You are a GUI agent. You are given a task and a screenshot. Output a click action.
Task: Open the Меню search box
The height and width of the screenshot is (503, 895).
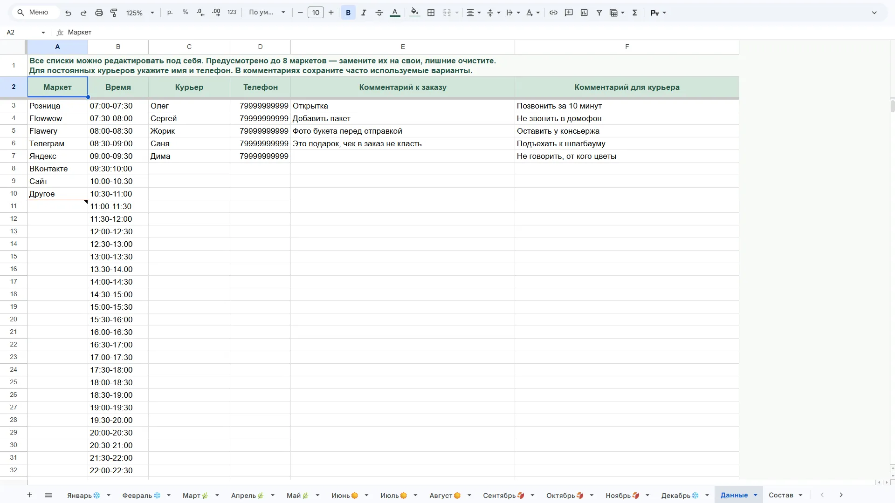click(x=35, y=13)
